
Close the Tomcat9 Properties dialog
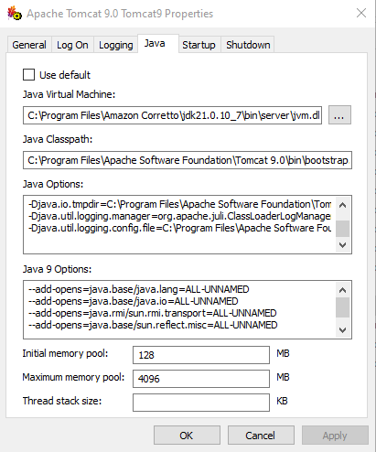pos(361,13)
